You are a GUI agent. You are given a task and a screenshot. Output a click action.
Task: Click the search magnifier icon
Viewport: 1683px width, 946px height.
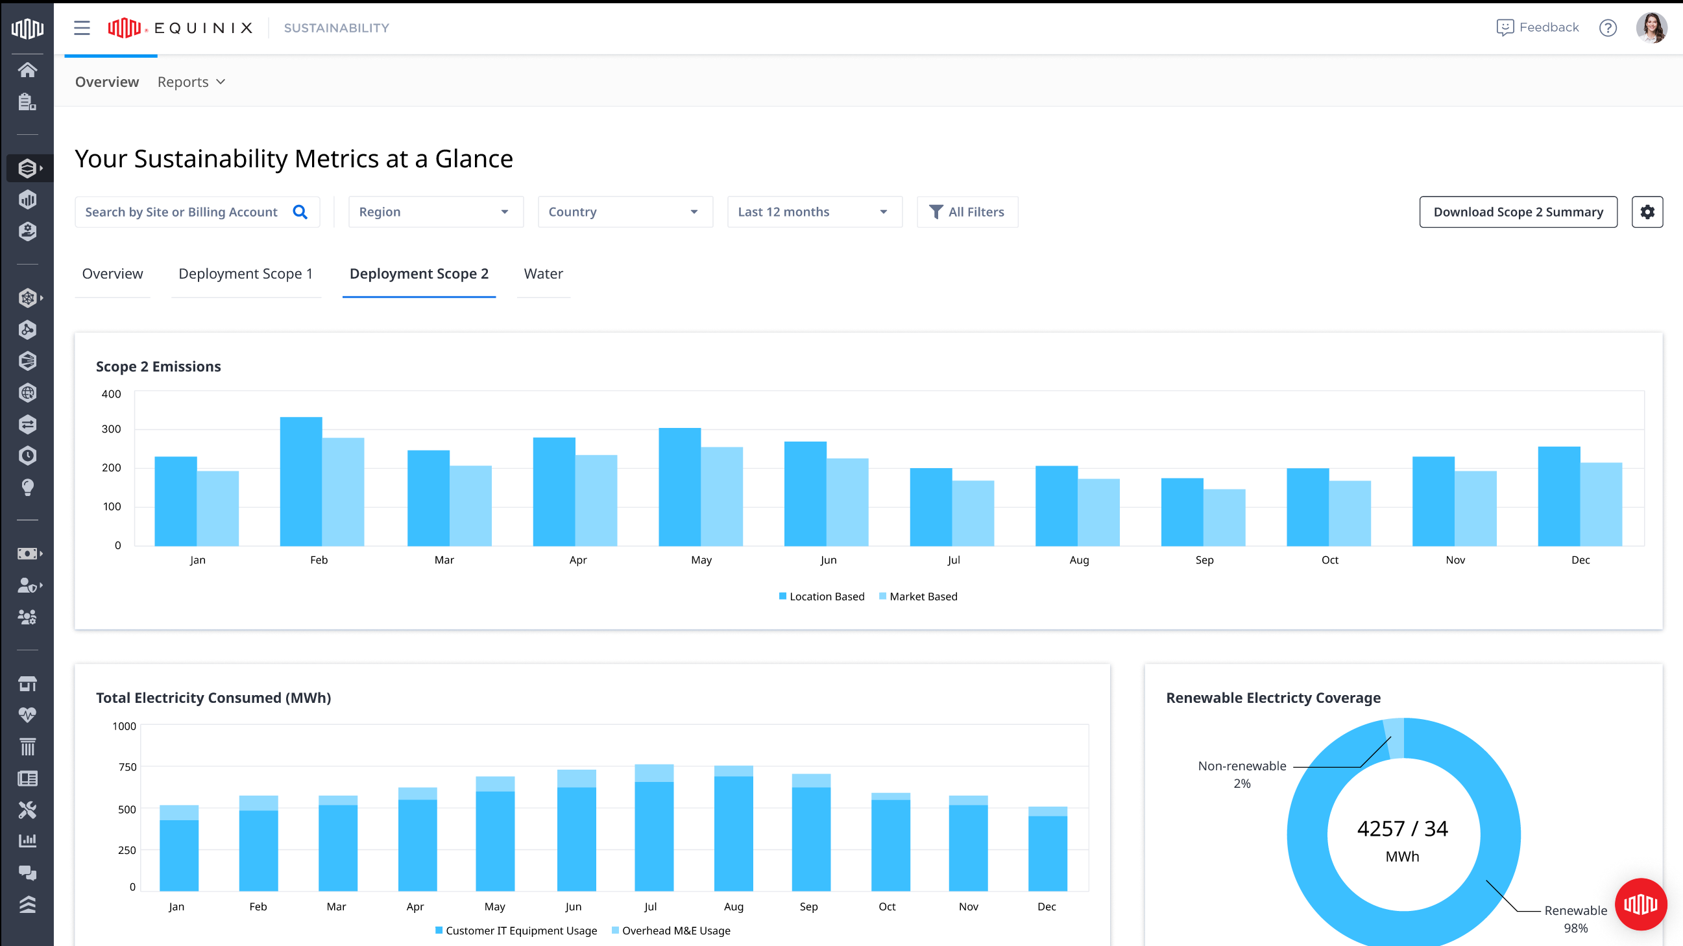click(300, 211)
